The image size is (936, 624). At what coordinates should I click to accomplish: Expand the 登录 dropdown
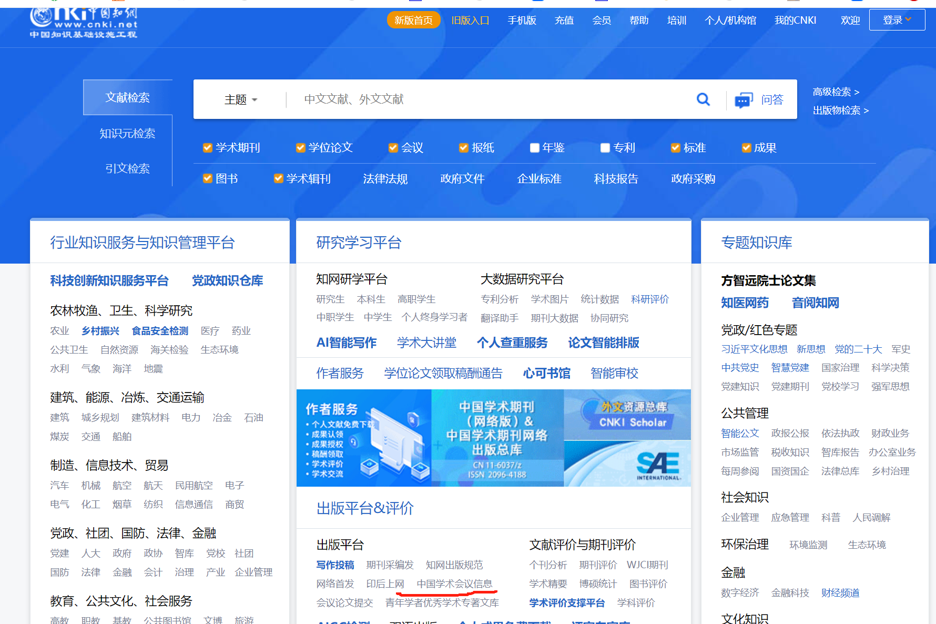pos(897,20)
